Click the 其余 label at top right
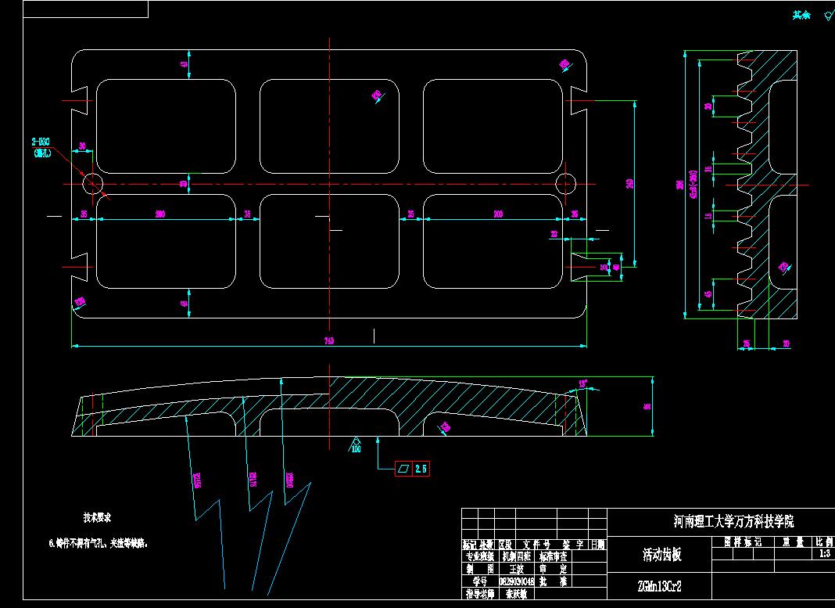 click(x=801, y=15)
